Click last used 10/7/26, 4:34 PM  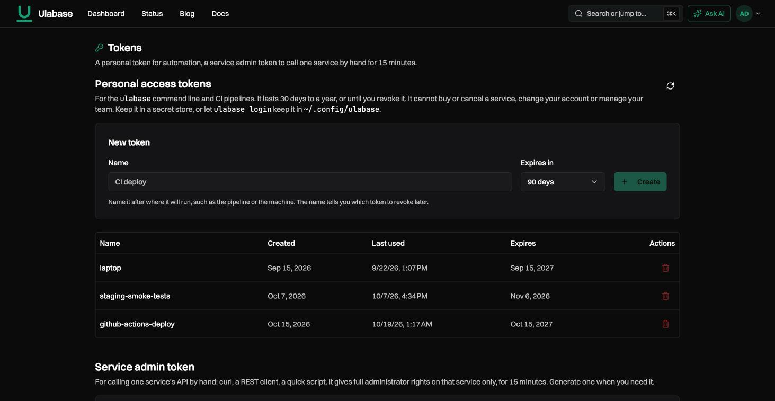pyautogui.click(x=400, y=296)
